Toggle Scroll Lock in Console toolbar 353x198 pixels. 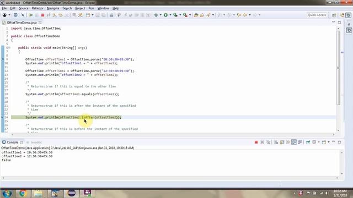coord(282,142)
